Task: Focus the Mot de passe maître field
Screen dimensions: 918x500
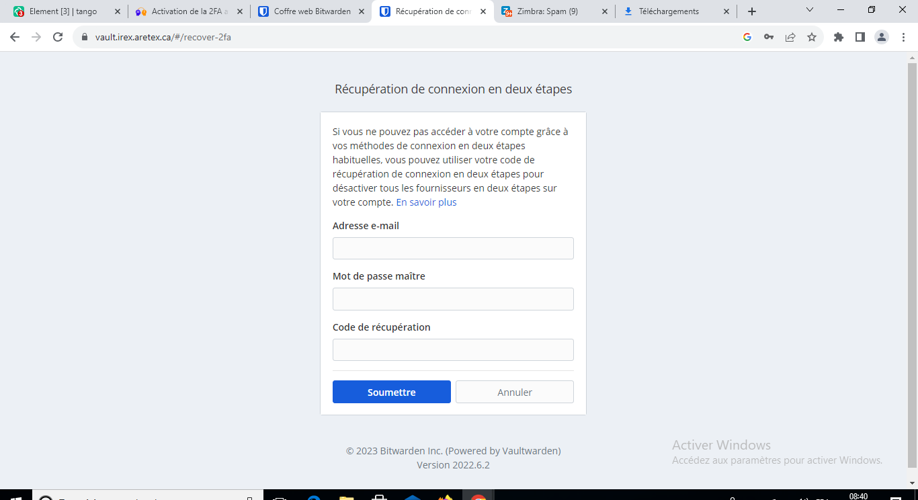Action: (453, 299)
